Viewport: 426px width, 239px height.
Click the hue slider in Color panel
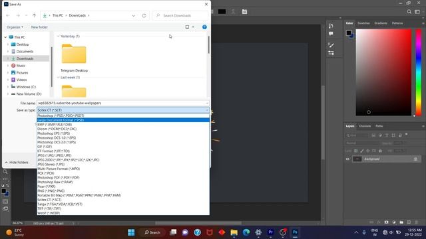click(x=419, y=72)
